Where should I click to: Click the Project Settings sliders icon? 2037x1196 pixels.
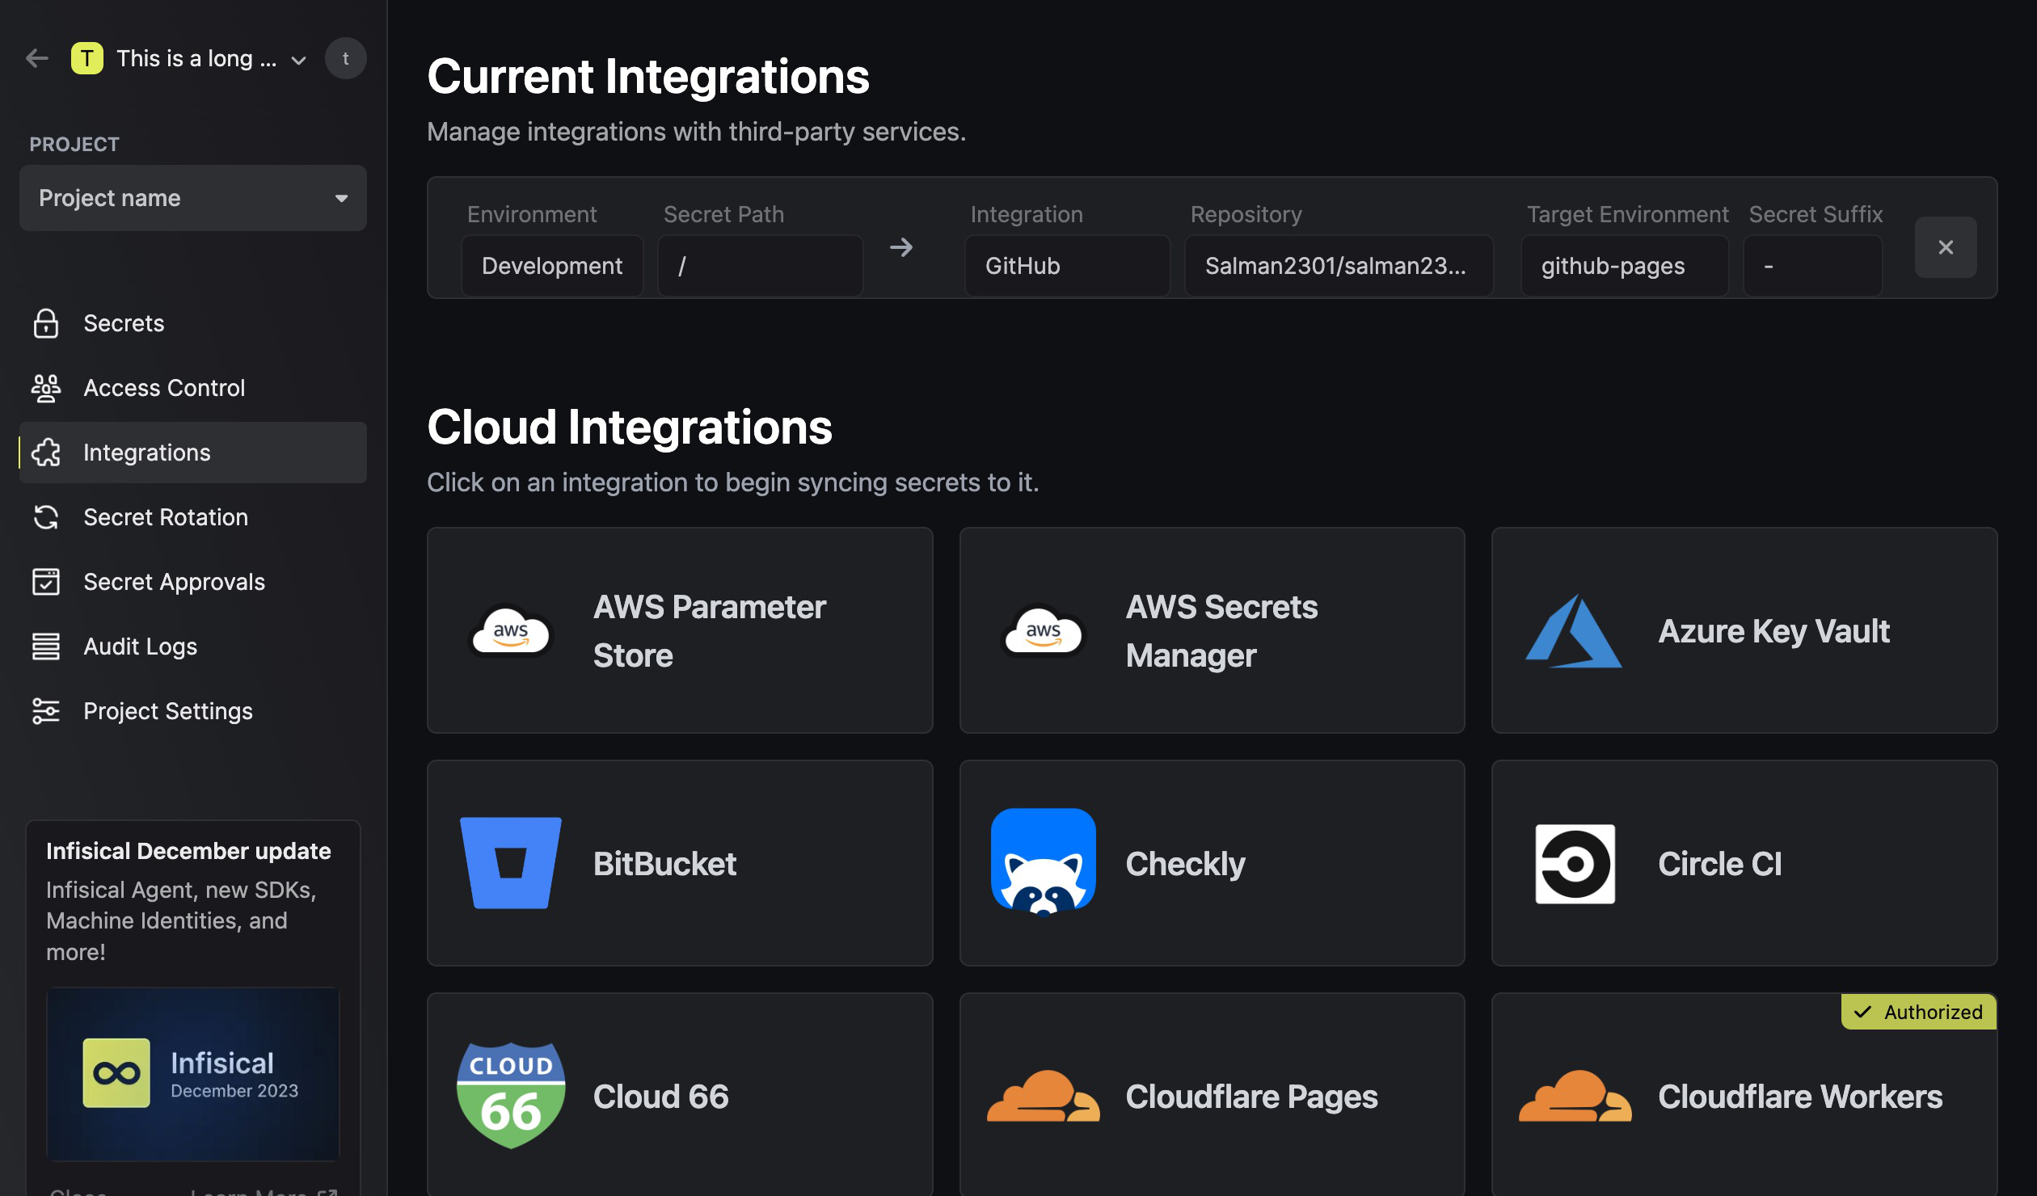pos(46,711)
